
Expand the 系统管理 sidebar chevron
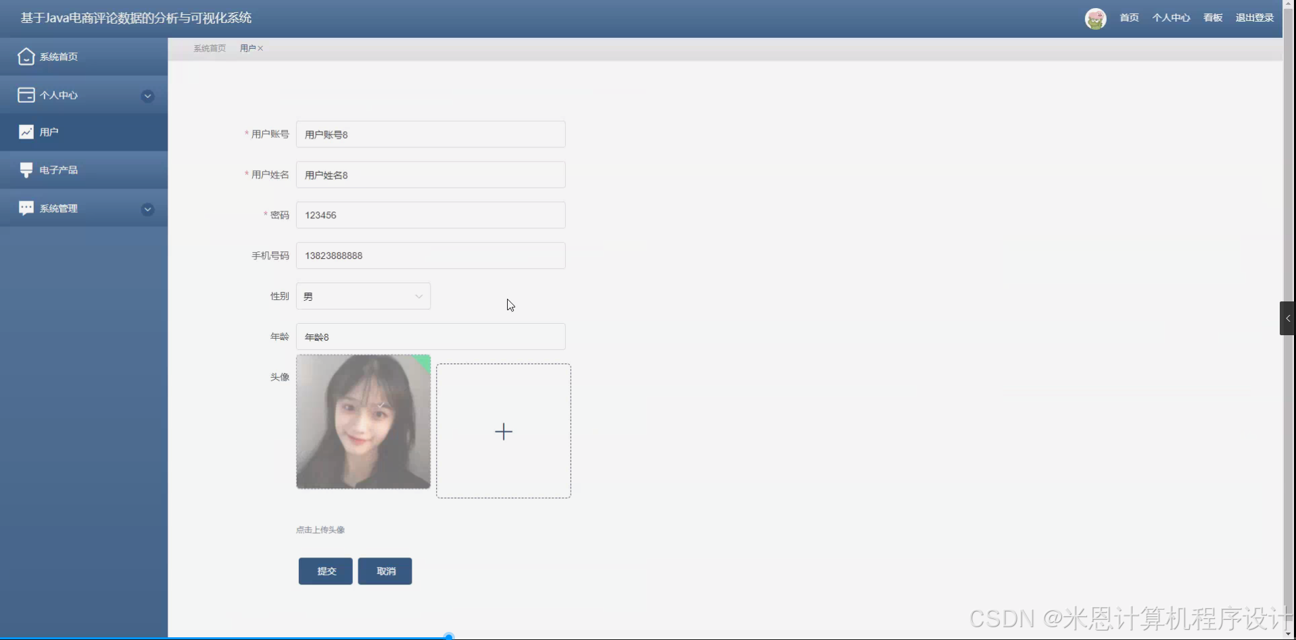pos(147,210)
